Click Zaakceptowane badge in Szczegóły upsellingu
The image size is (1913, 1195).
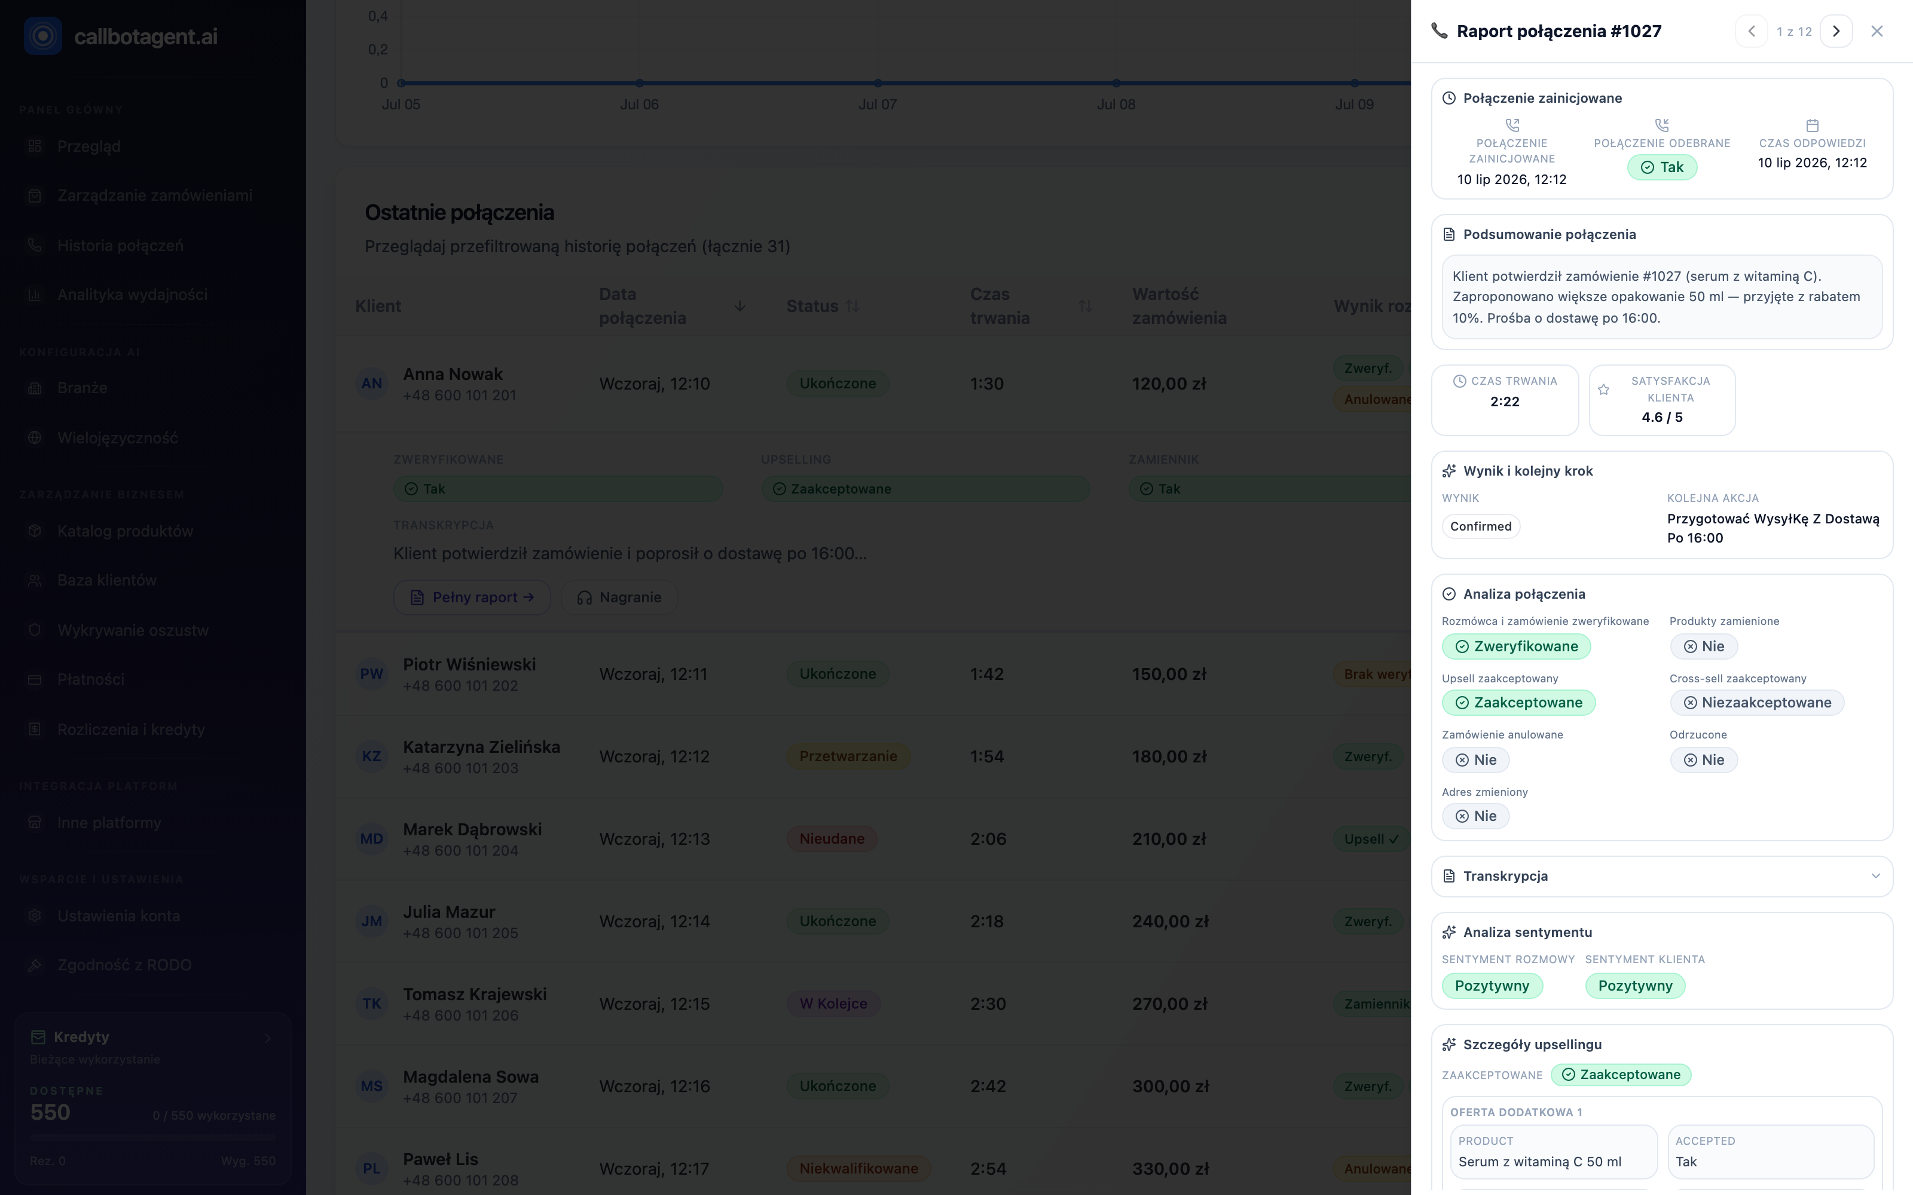point(1621,1075)
